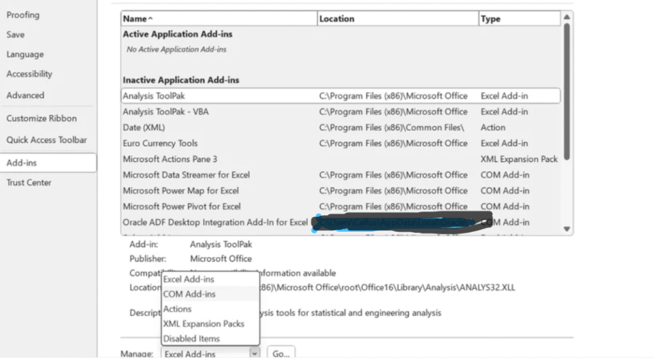The height and width of the screenshot is (360, 654).
Task: Choose COM Add-ins from Manage list
Action: click(210, 294)
